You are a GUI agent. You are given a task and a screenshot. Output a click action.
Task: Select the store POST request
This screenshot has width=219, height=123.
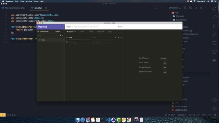tap(50, 40)
